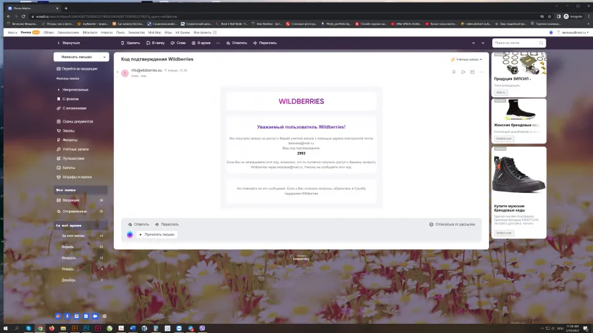593x333 pixels.
Task: Click settings gear icon at sidebar bottom
Action: click(x=104, y=316)
